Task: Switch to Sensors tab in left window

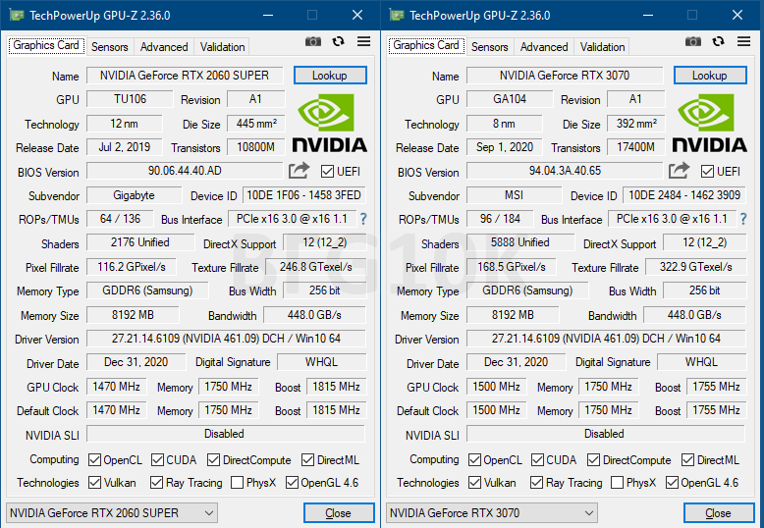Action: [x=110, y=47]
